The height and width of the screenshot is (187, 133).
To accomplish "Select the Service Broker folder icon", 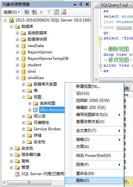I will 30,129.
